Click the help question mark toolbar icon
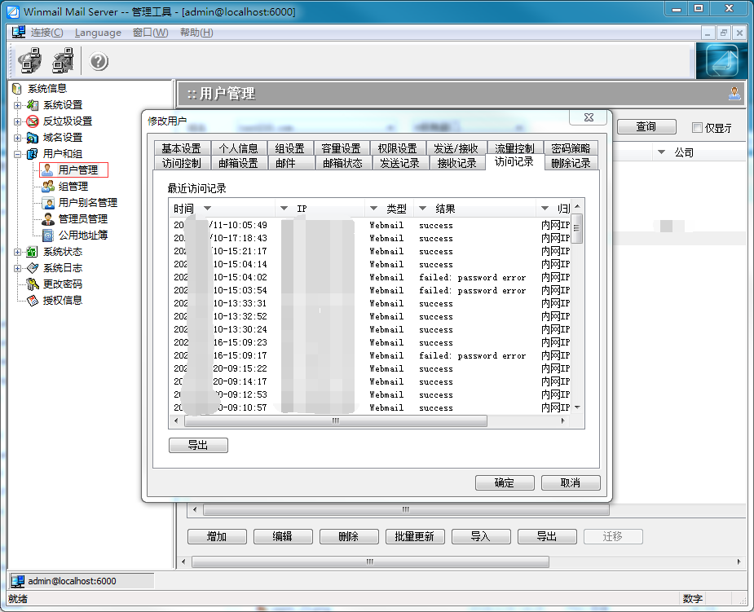This screenshot has height=612, width=754. [99, 61]
